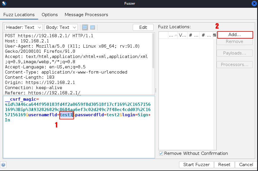This screenshot has height=171, width=258.
Task: Click the Add... button
Action: pyautogui.click(x=235, y=35)
